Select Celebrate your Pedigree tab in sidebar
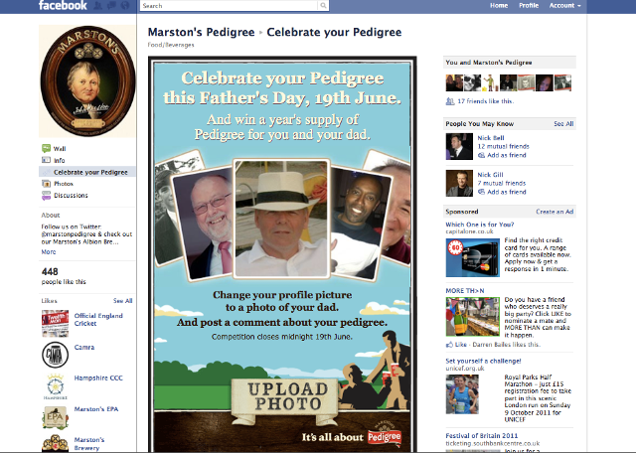 pos(87,172)
